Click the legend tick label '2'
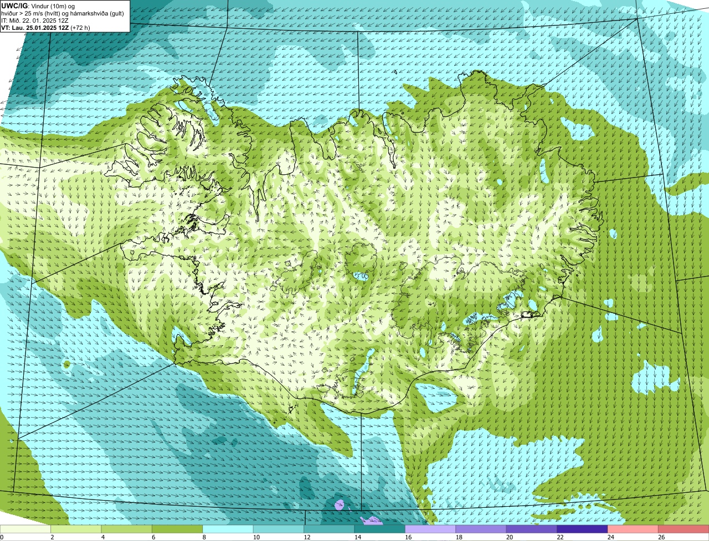This screenshot has width=709, height=541. click(52, 537)
